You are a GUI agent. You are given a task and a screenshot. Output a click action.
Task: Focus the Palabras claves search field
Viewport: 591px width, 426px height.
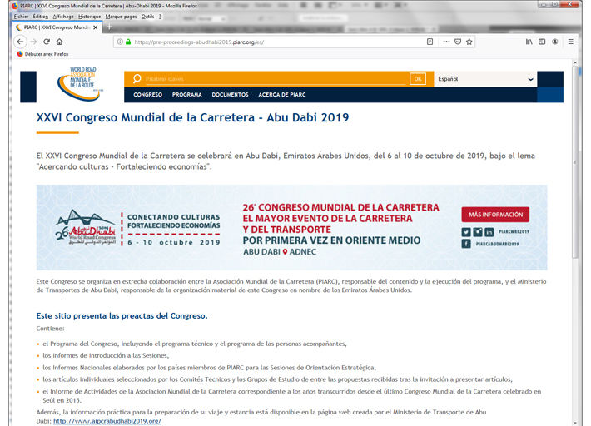276,79
